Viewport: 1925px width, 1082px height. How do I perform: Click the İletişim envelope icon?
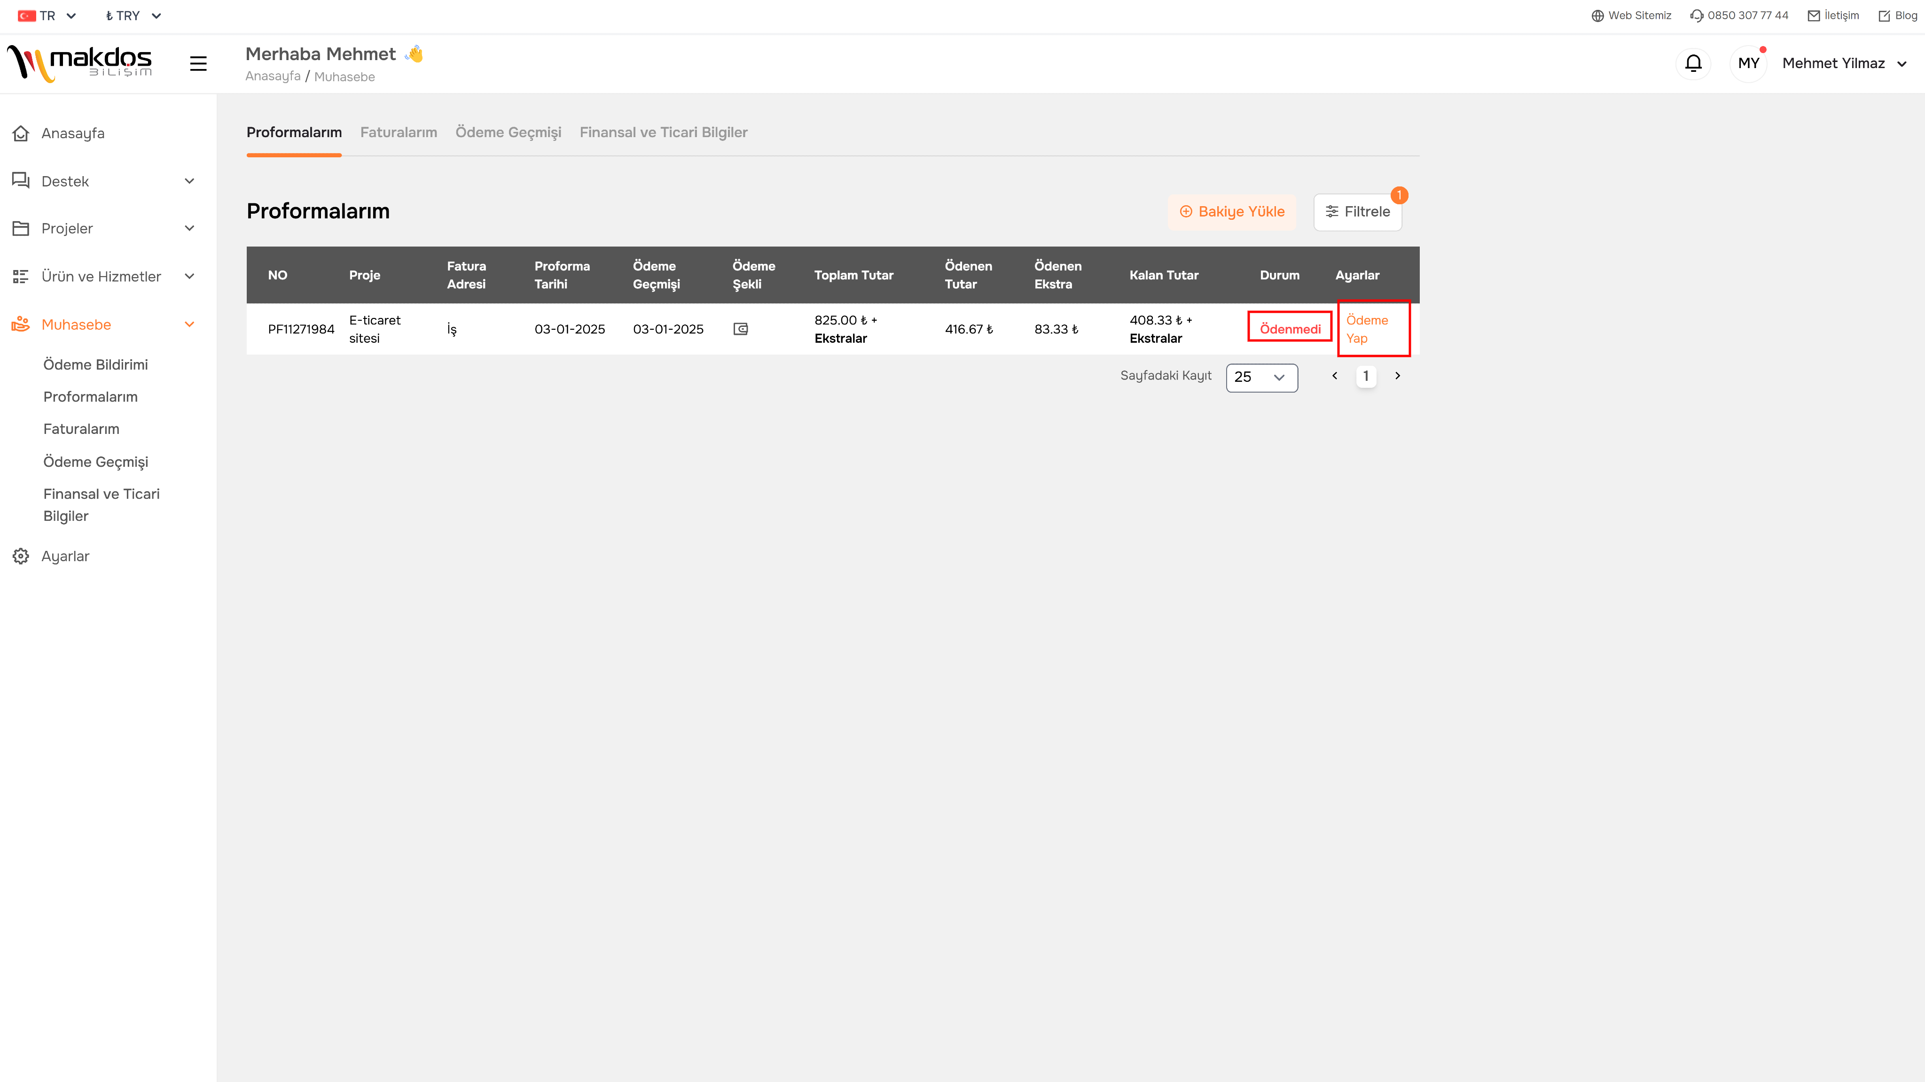(x=1814, y=15)
